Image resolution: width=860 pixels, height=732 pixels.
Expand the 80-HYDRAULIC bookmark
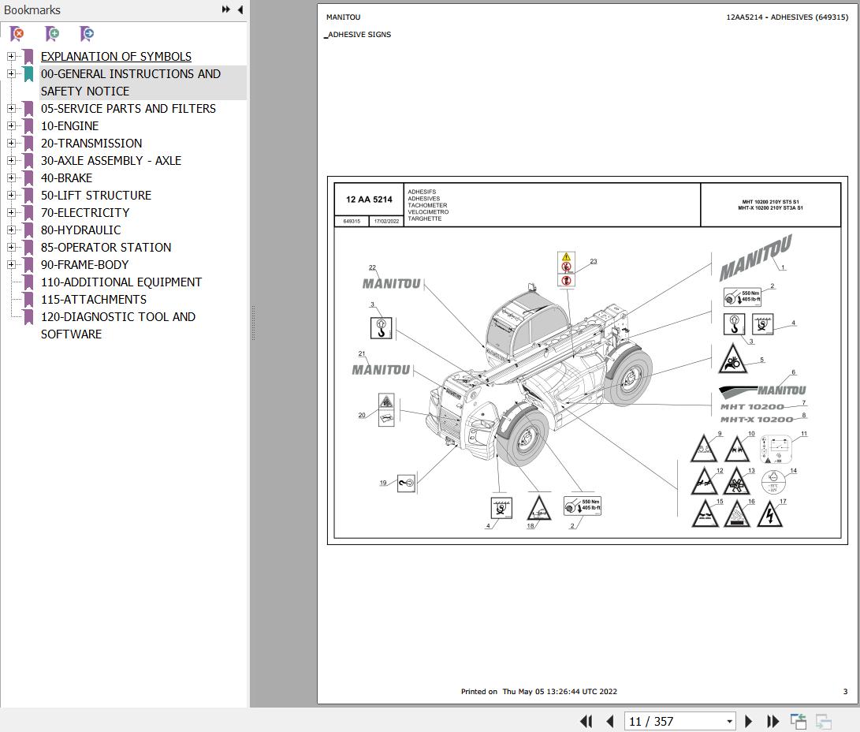[10, 230]
